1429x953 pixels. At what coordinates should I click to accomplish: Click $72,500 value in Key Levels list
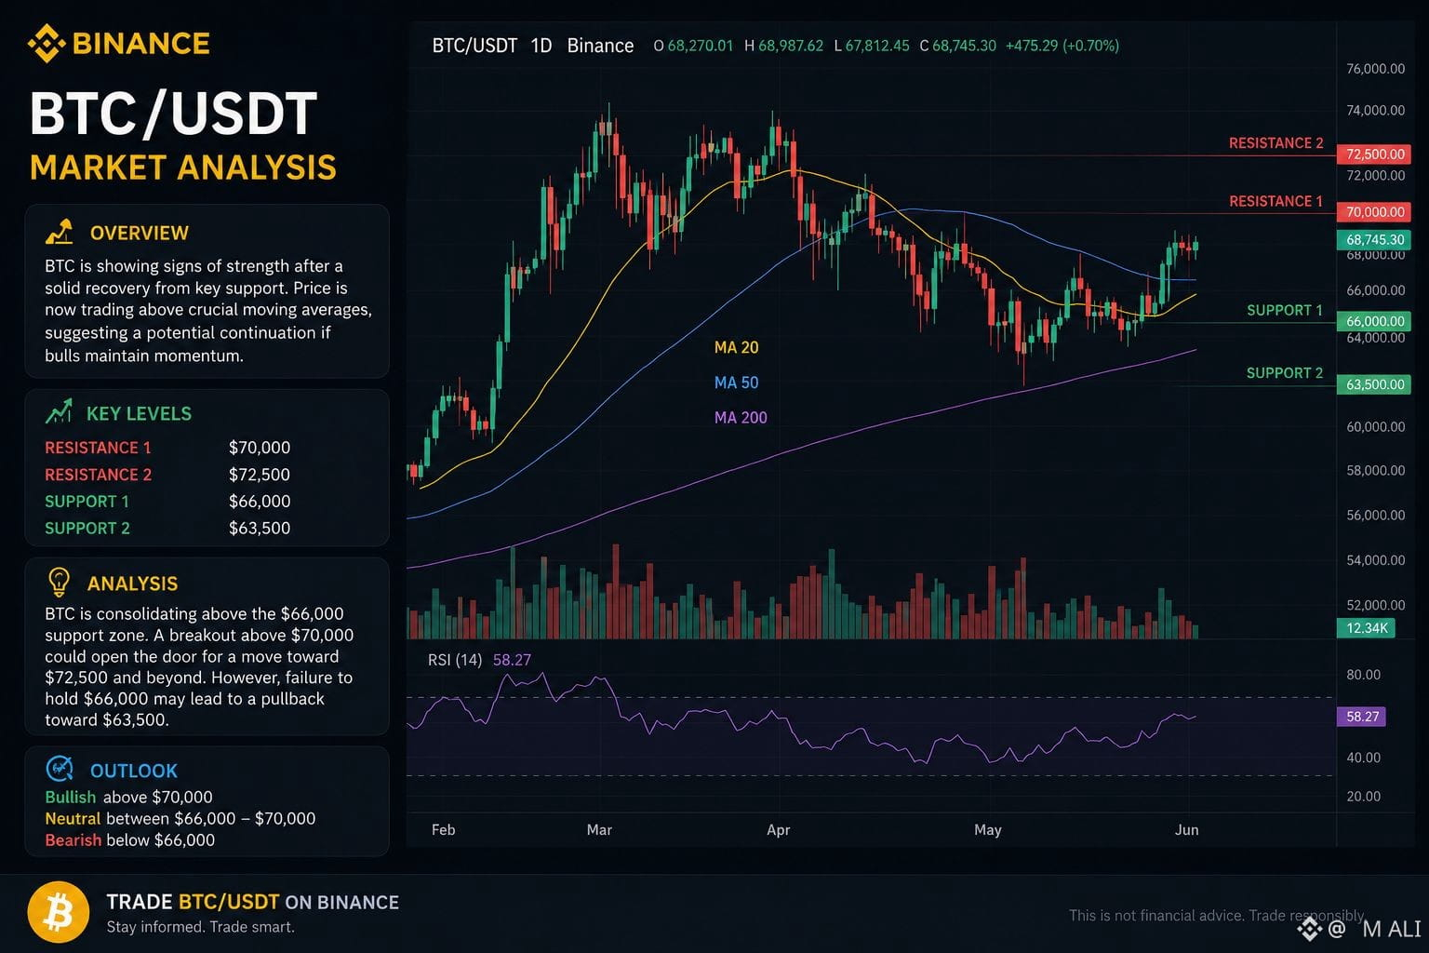click(260, 475)
